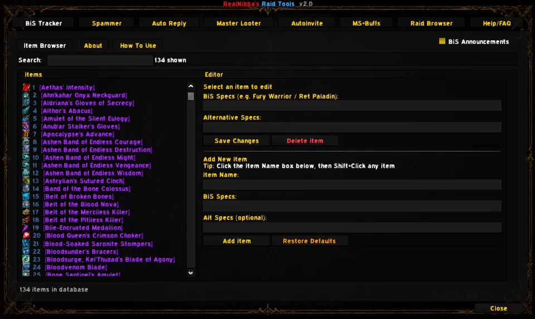
Task: Click the item list scroll-up arrow
Action: point(191,86)
